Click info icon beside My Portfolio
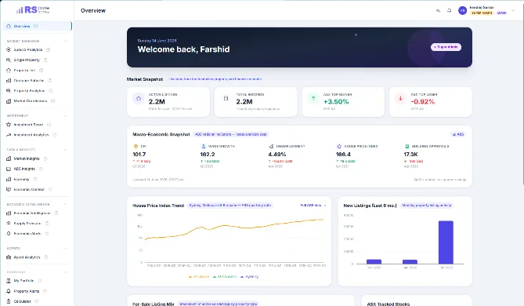The height and width of the screenshot is (306, 524). (x=40, y=281)
